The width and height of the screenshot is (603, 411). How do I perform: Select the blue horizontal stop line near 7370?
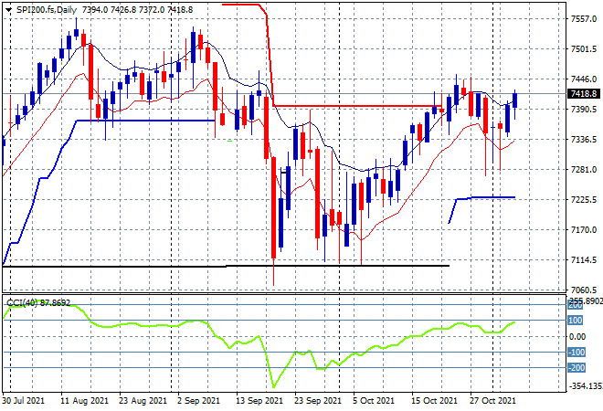tap(146, 121)
